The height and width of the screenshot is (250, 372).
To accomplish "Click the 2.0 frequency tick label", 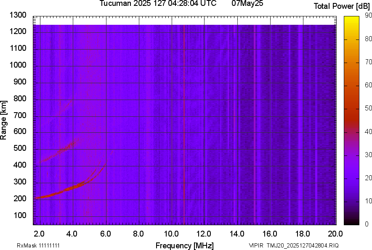I will click(x=39, y=234).
